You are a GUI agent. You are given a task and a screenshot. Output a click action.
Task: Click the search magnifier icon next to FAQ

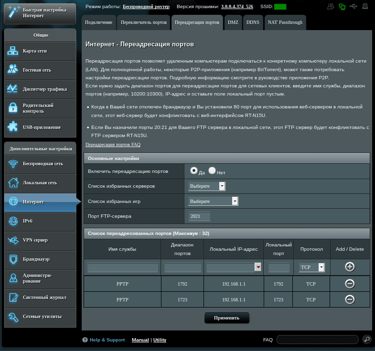(x=366, y=340)
